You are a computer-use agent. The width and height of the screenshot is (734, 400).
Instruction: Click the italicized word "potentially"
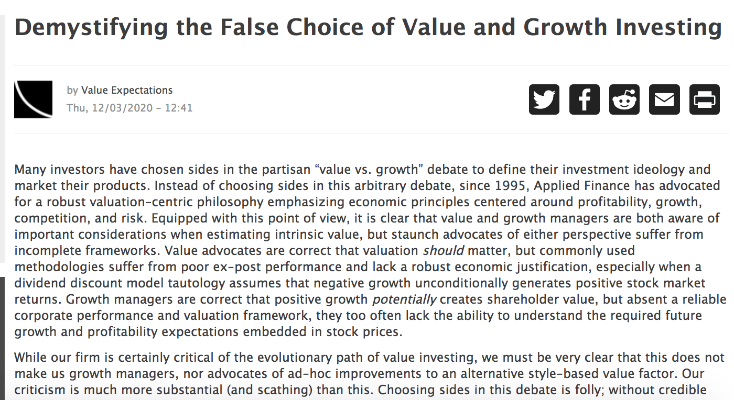(404, 299)
